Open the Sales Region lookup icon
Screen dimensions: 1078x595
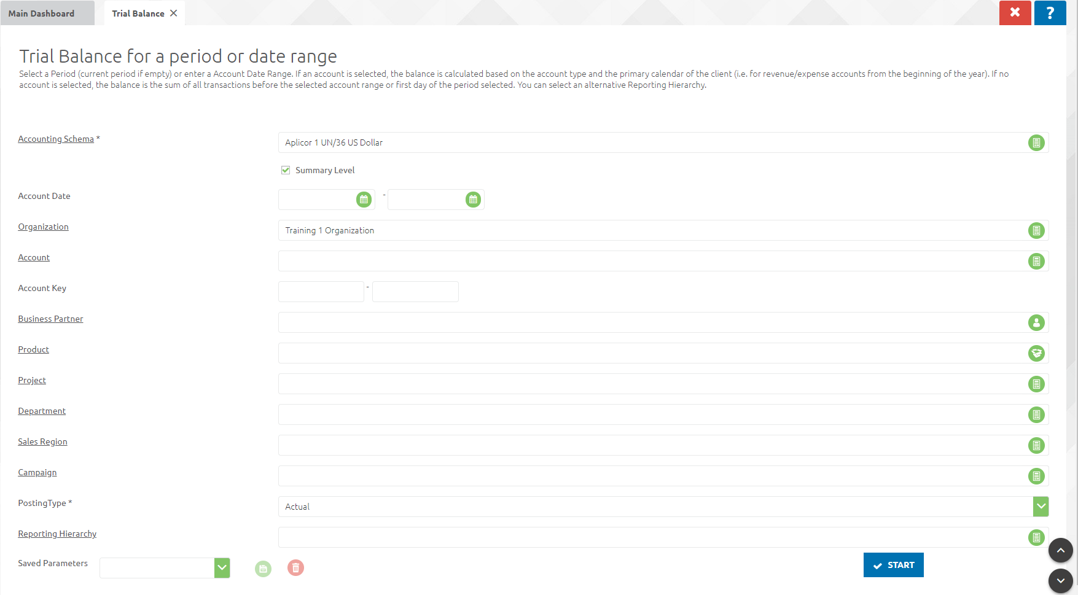[x=1036, y=445]
